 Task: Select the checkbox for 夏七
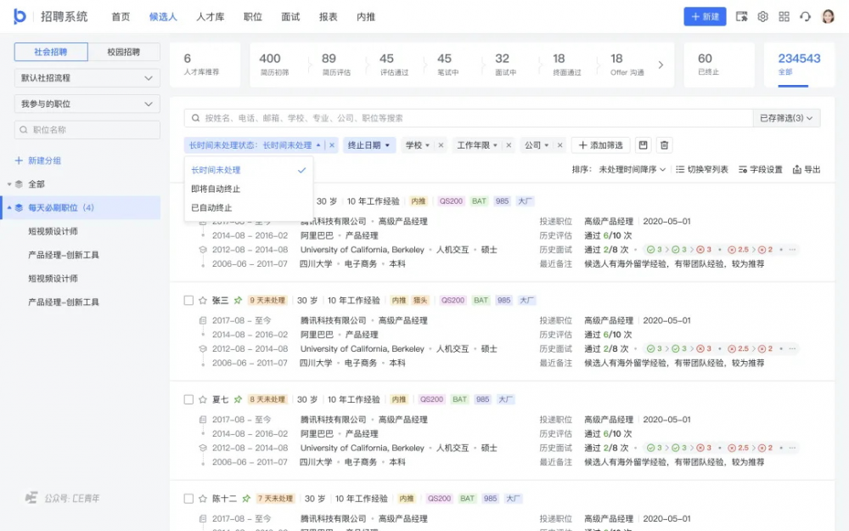(x=188, y=399)
